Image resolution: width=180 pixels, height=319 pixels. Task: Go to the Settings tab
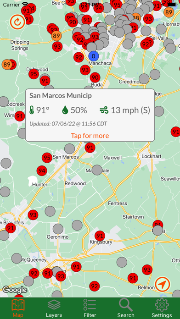pyautogui.click(x=162, y=308)
